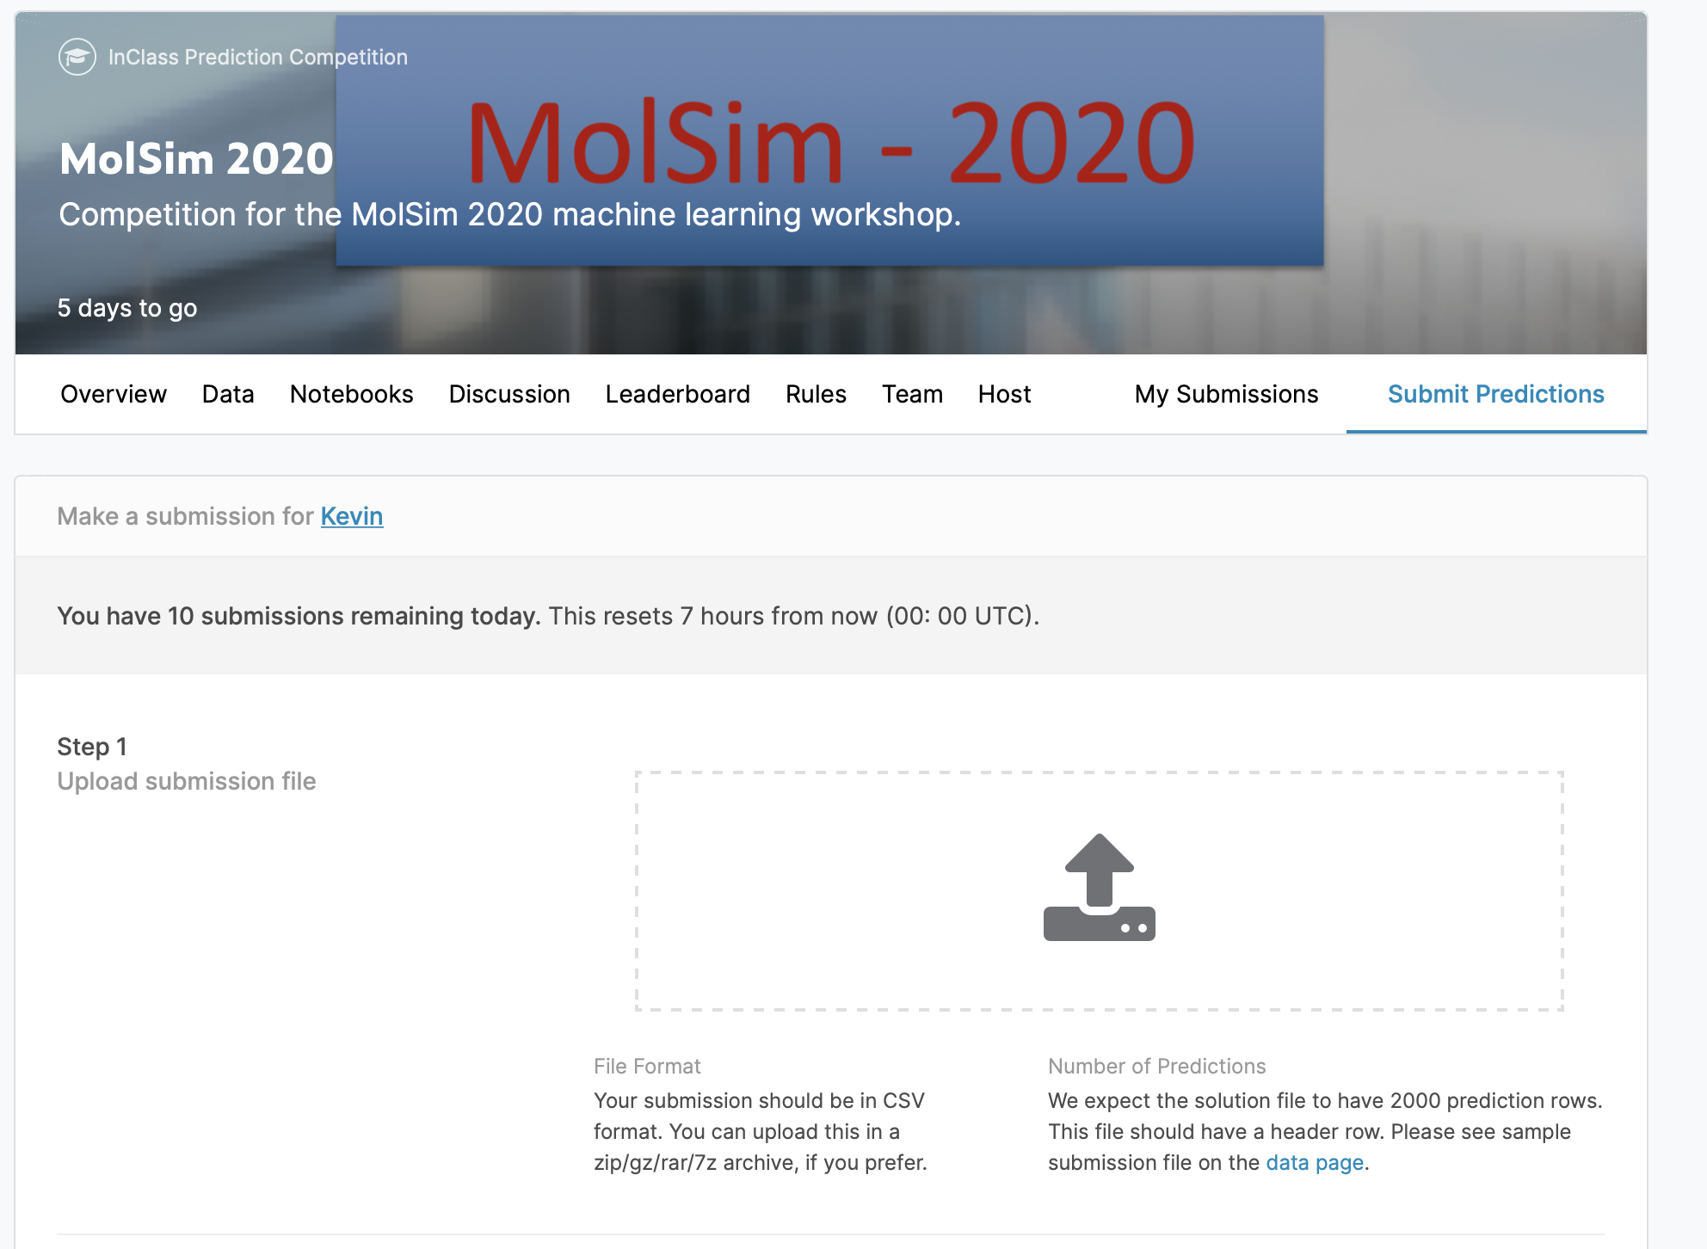The image size is (1707, 1249).
Task: Click the MolSim 2020 competition title
Action: tap(196, 159)
